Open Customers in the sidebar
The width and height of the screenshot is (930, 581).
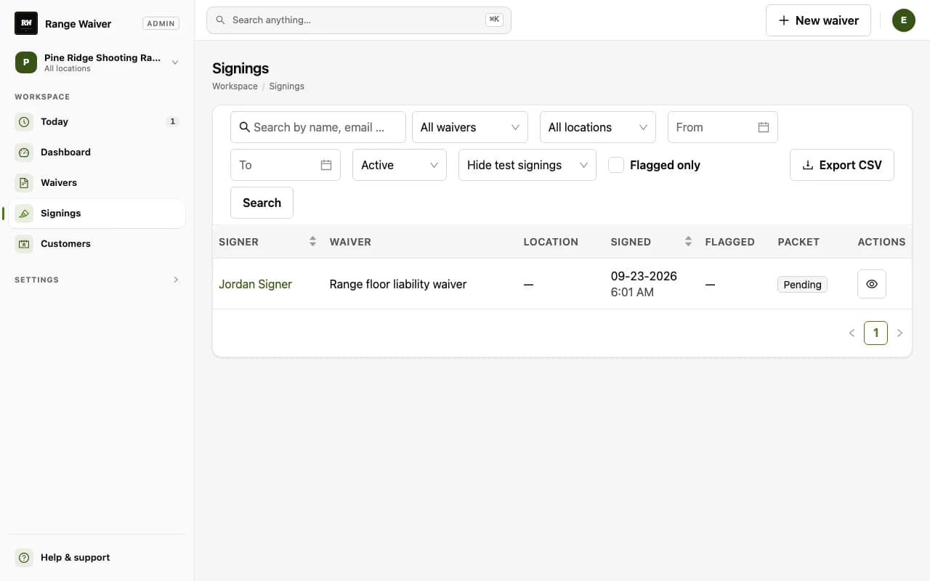coord(97,244)
